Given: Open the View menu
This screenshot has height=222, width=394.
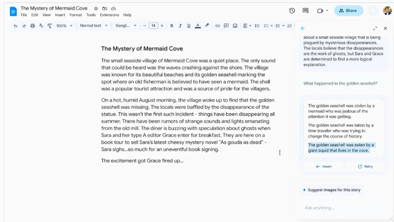Looking at the screenshot, I should pos(47,15).
